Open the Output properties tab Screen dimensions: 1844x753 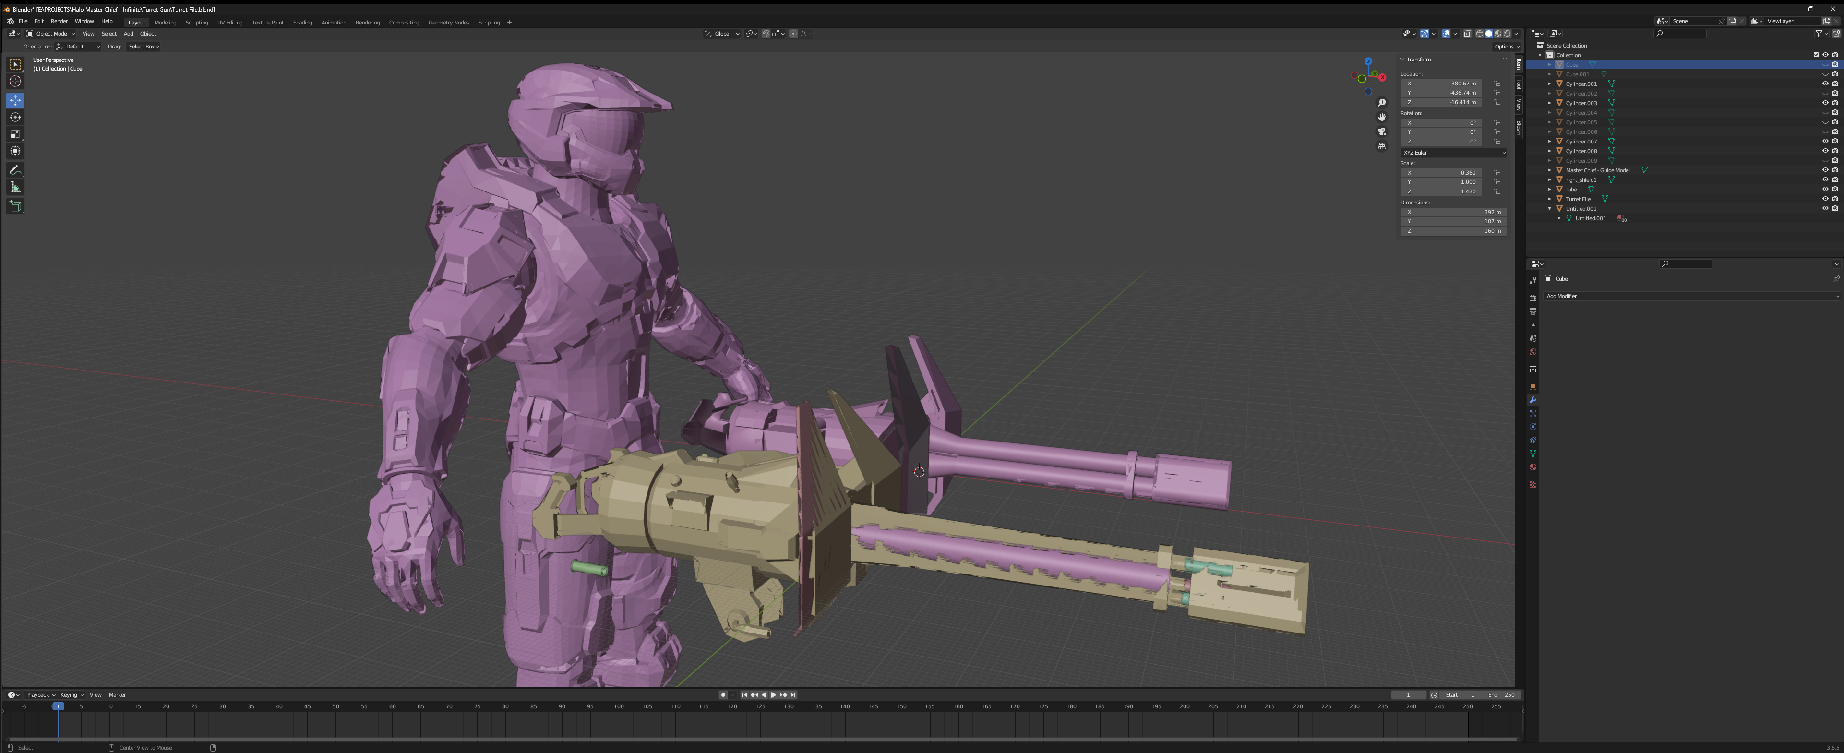(x=1533, y=311)
